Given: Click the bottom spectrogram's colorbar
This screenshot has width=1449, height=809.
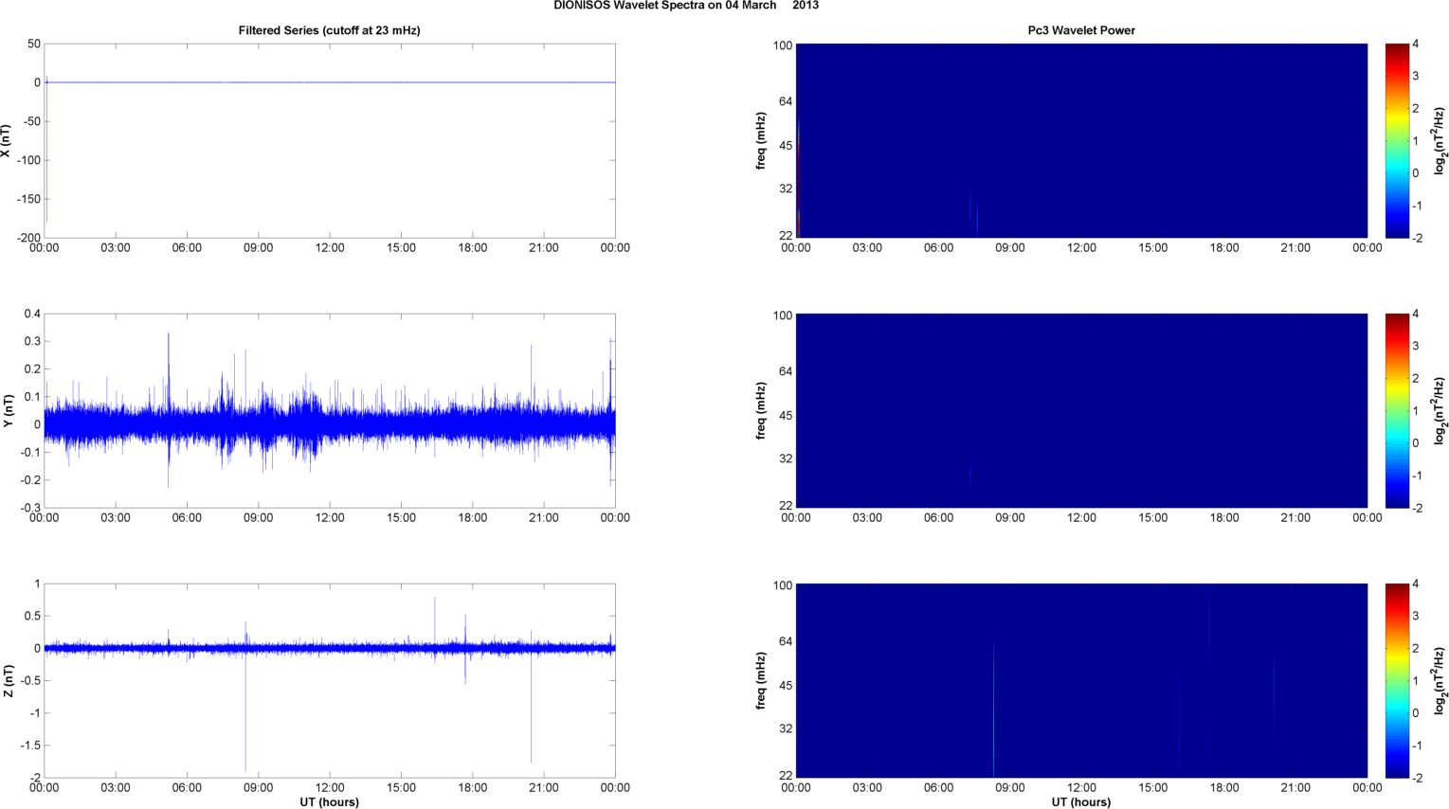Looking at the screenshot, I should pyautogui.click(x=1397, y=681).
